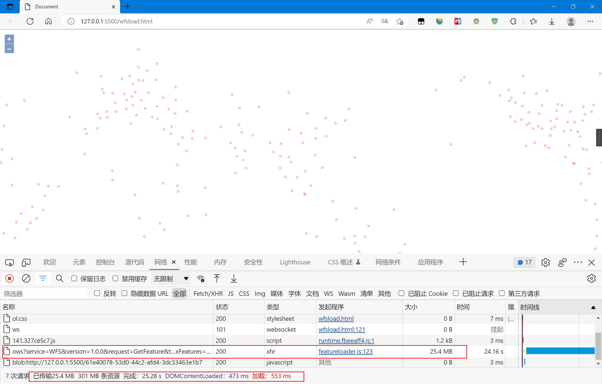602x384 pixels.
Task: Open the Favorites list icon
Action: [x=533, y=21]
